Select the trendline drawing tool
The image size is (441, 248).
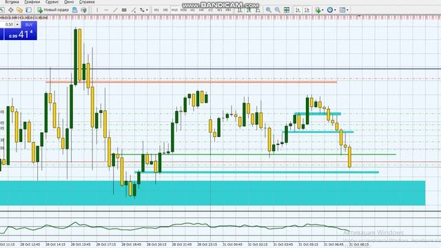[115, 10]
